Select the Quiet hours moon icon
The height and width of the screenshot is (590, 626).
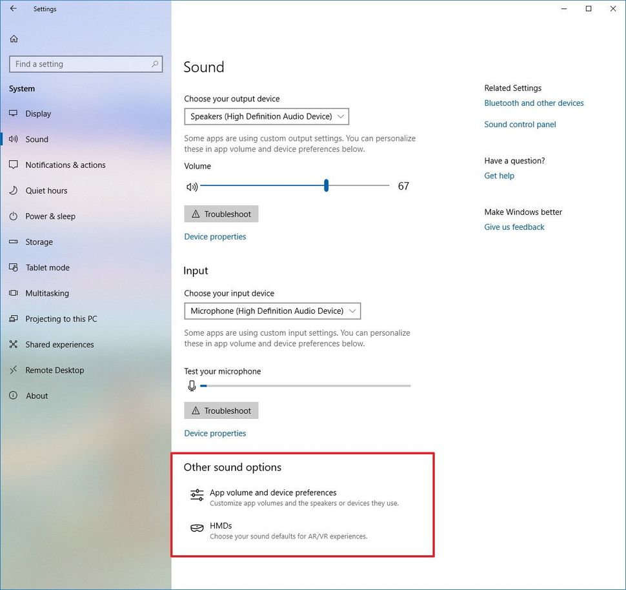[14, 190]
